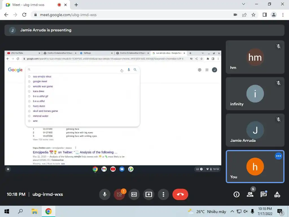Open Windows taskbar search
Image resolution: width=289 pixels, height=217 pixels.
tap(20, 211)
